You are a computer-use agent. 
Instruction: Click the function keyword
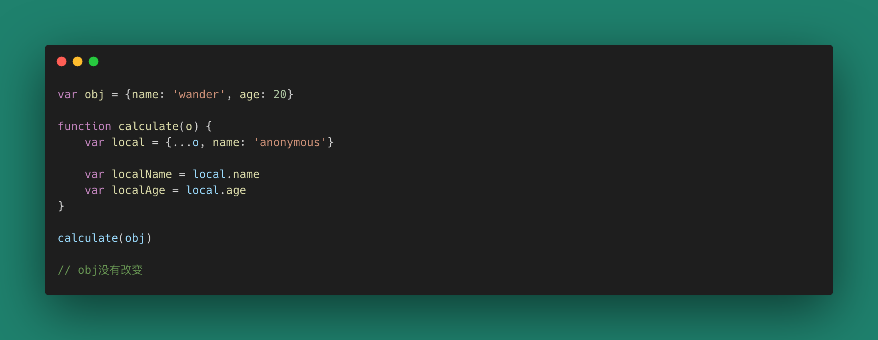pos(84,127)
